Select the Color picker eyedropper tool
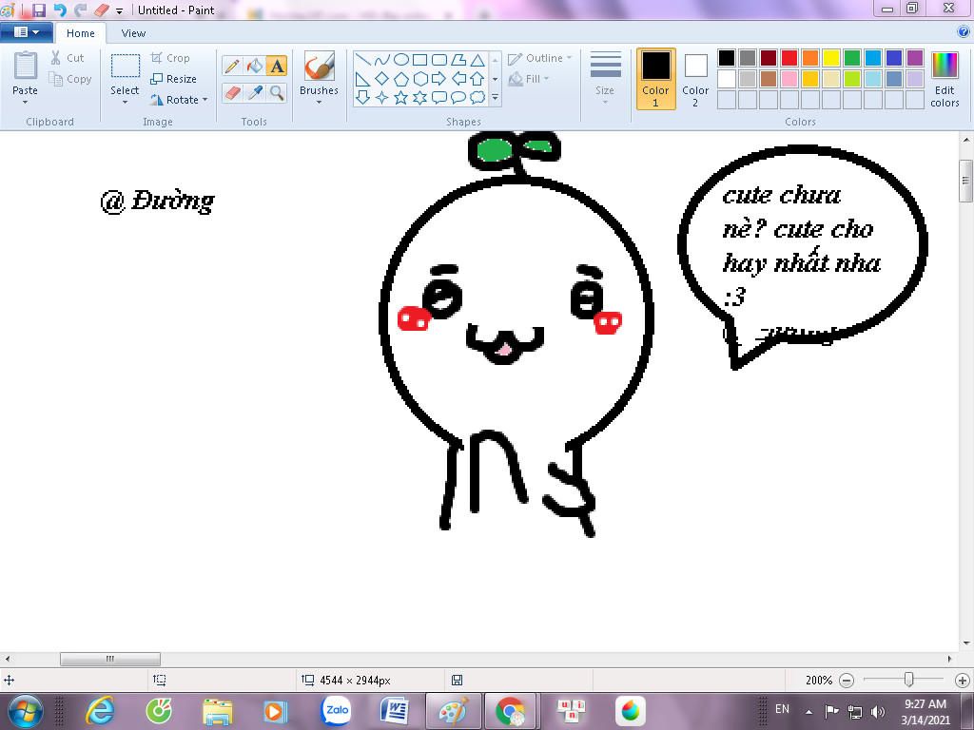Image resolution: width=974 pixels, height=730 pixels. pyautogui.click(x=254, y=93)
